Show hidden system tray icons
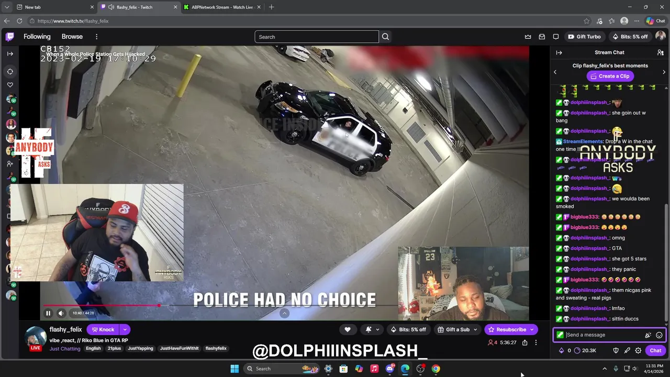 [605, 369]
